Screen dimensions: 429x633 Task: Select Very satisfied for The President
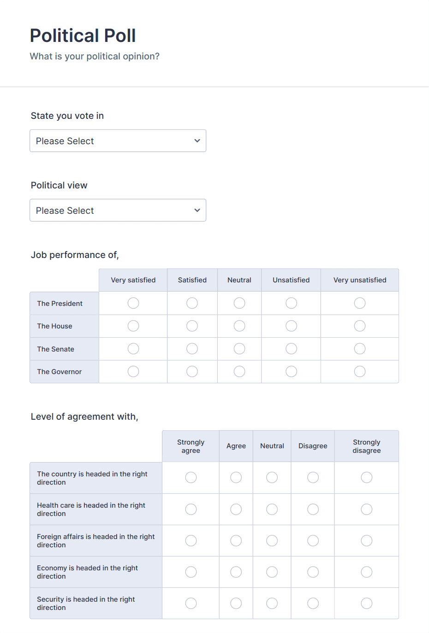[x=133, y=303]
